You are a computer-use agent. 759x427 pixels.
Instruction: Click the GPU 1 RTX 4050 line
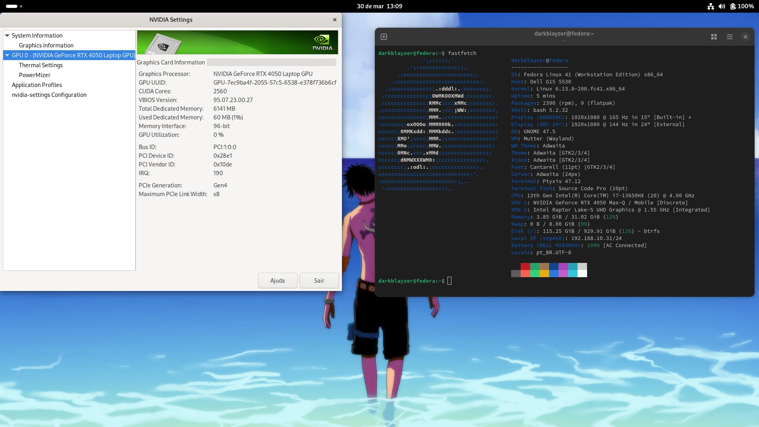pos(599,203)
